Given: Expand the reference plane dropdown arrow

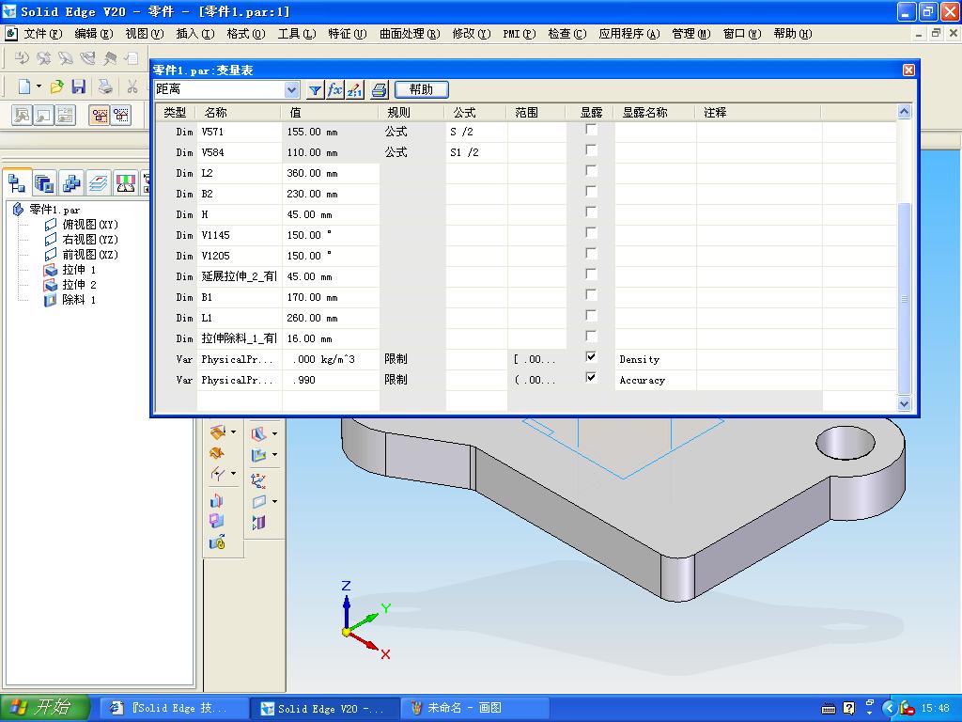Looking at the screenshot, I should tap(274, 502).
